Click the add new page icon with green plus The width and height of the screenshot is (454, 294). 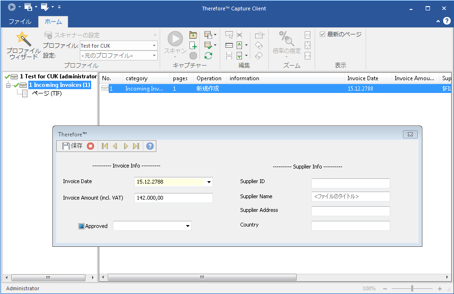(x=193, y=45)
